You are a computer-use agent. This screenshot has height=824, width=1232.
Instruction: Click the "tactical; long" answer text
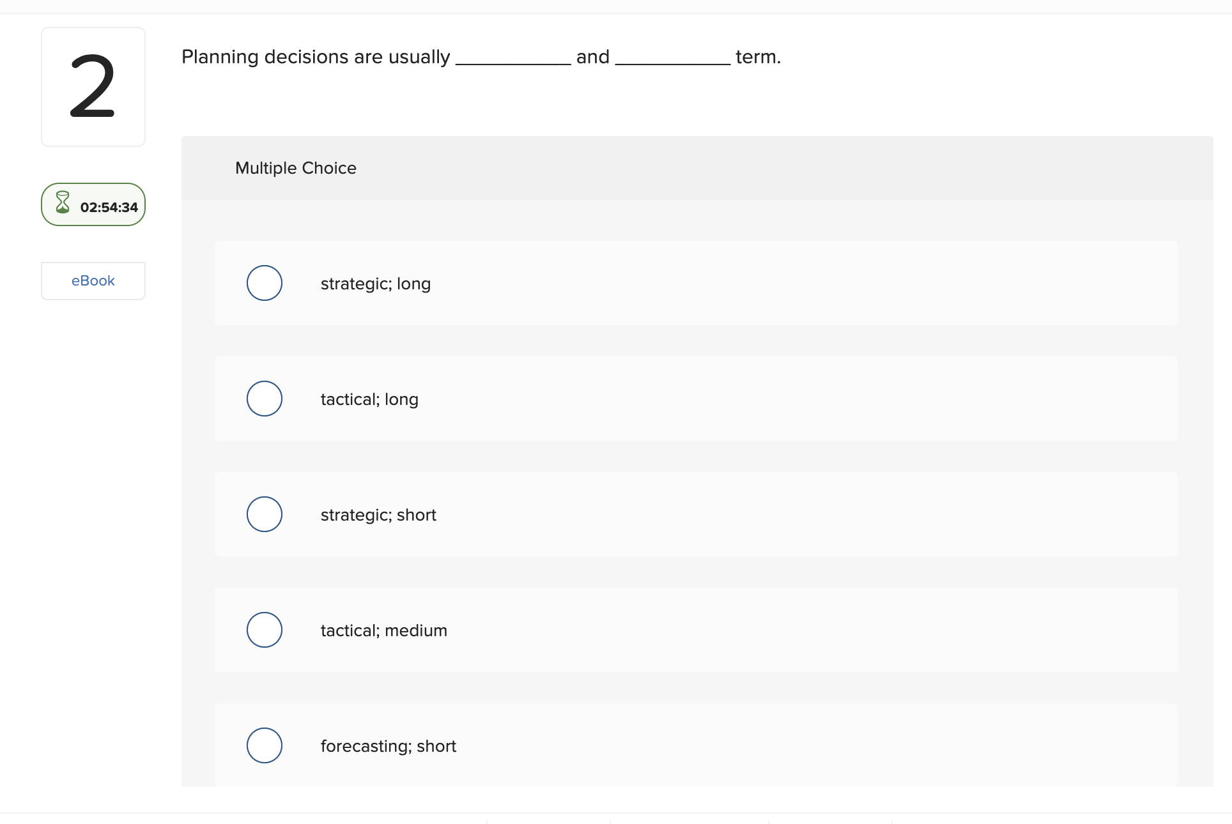[x=369, y=399]
